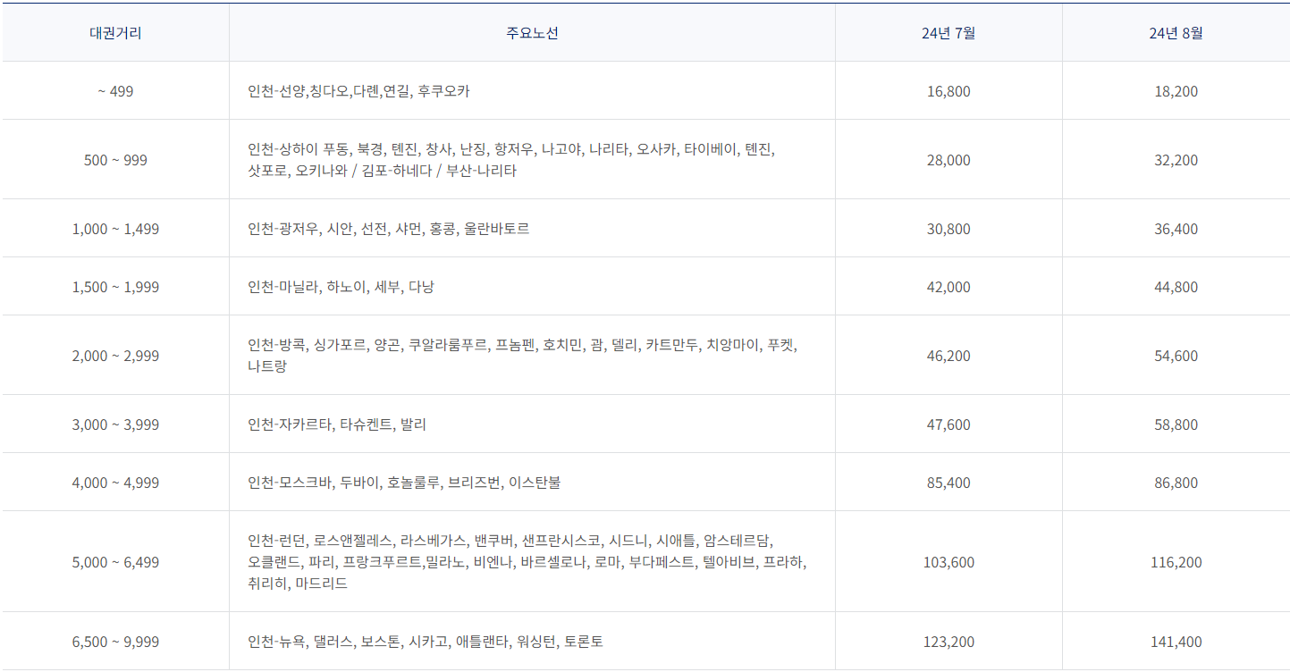Select the 24년 7월 column header
This screenshot has height=672, width=1290.
tap(948, 31)
